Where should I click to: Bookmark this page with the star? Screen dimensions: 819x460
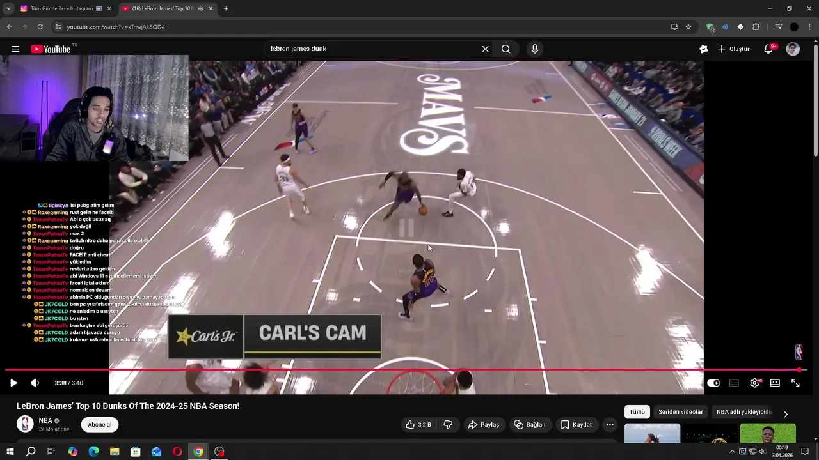point(688,27)
